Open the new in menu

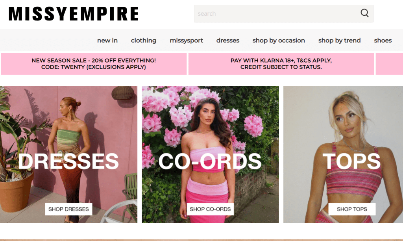pyautogui.click(x=107, y=41)
